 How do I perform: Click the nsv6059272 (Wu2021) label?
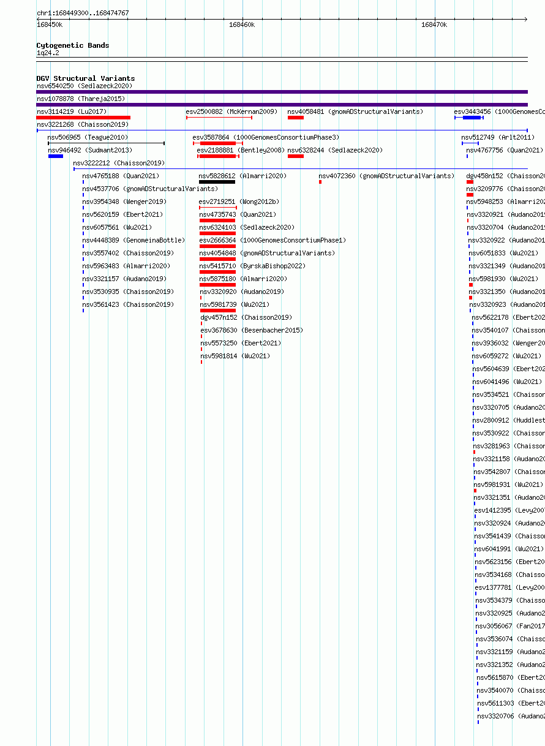pyautogui.click(x=506, y=356)
